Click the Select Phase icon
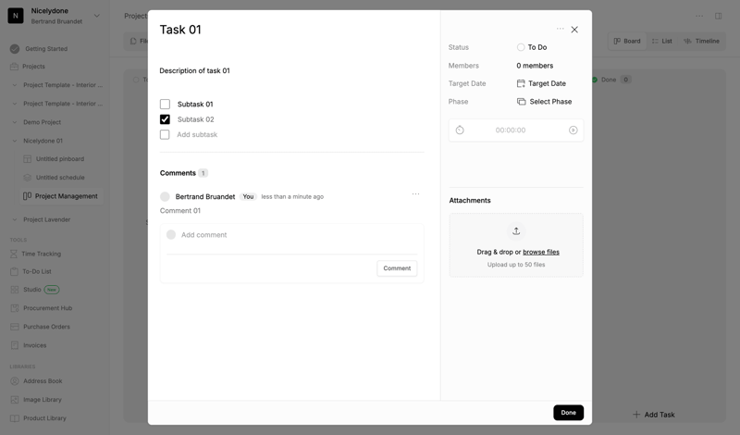740x435 pixels. pyautogui.click(x=521, y=102)
